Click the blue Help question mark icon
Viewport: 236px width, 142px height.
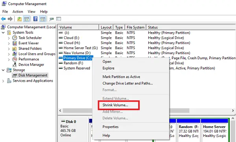(35, 19)
